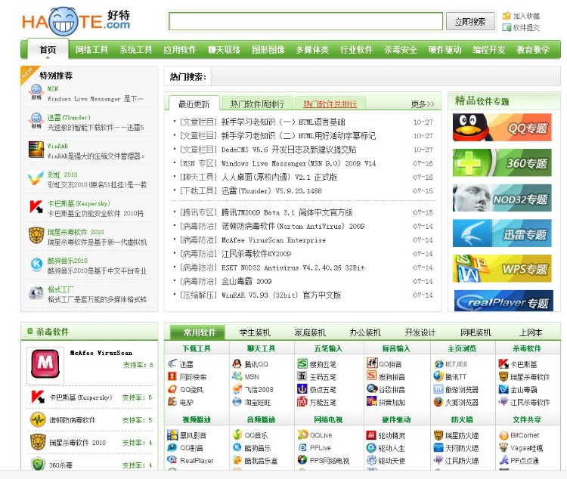Image resolution: width=567 pixels, height=479 pixels.
Task: Click the 谷歌拼音 icon
Action: point(372,388)
